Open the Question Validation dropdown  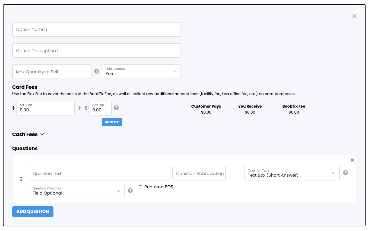pos(77,191)
